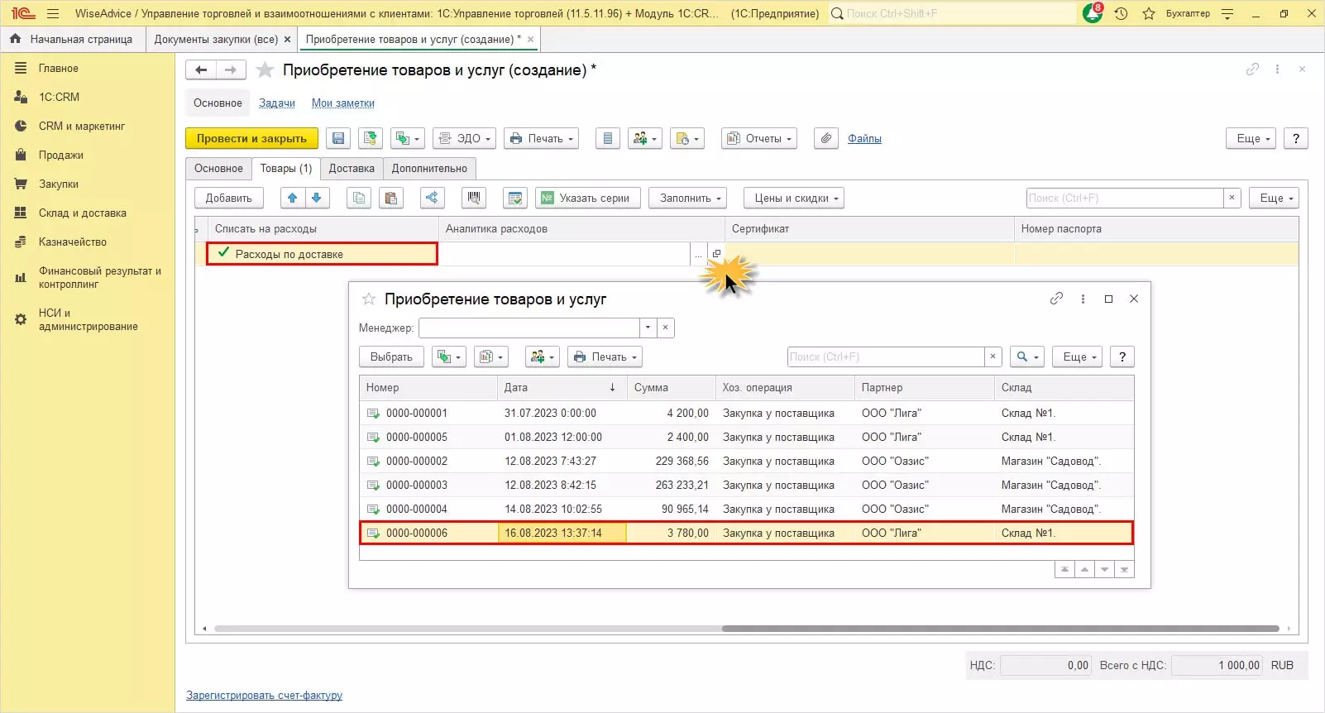Toggle the 'Расходы по доставке' checkmark
The image size is (1325, 713).
click(223, 253)
